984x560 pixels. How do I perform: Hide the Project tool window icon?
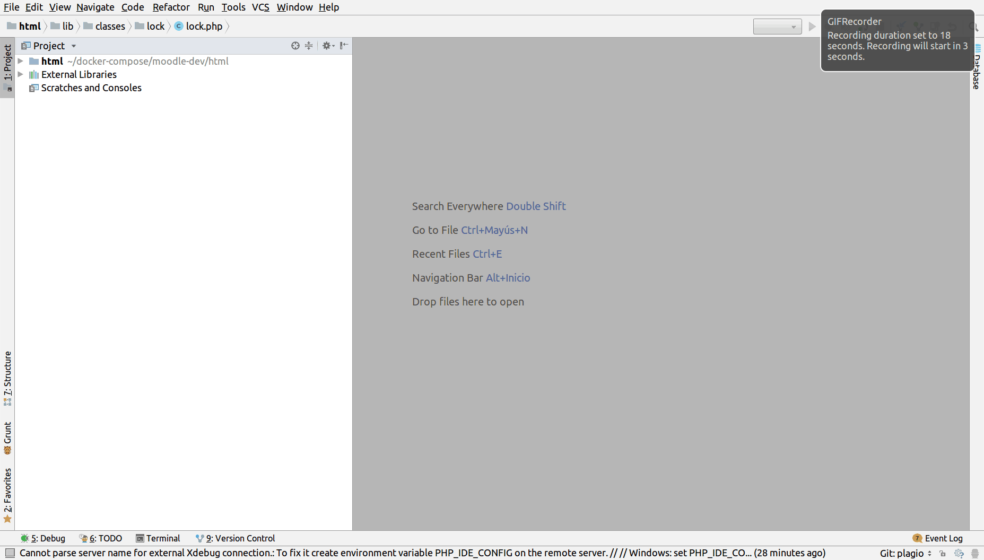(x=344, y=46)
